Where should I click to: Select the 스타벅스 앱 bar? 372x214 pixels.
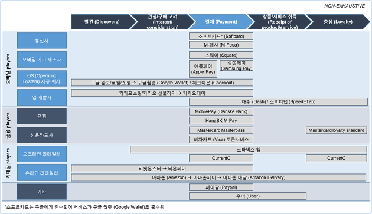pos(249,150)
